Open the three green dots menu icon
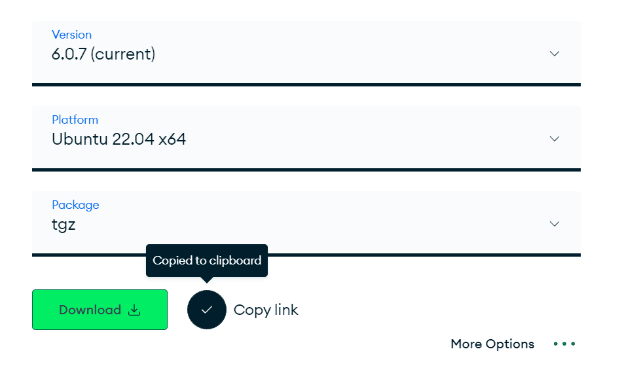 click(x=564, y=344)
